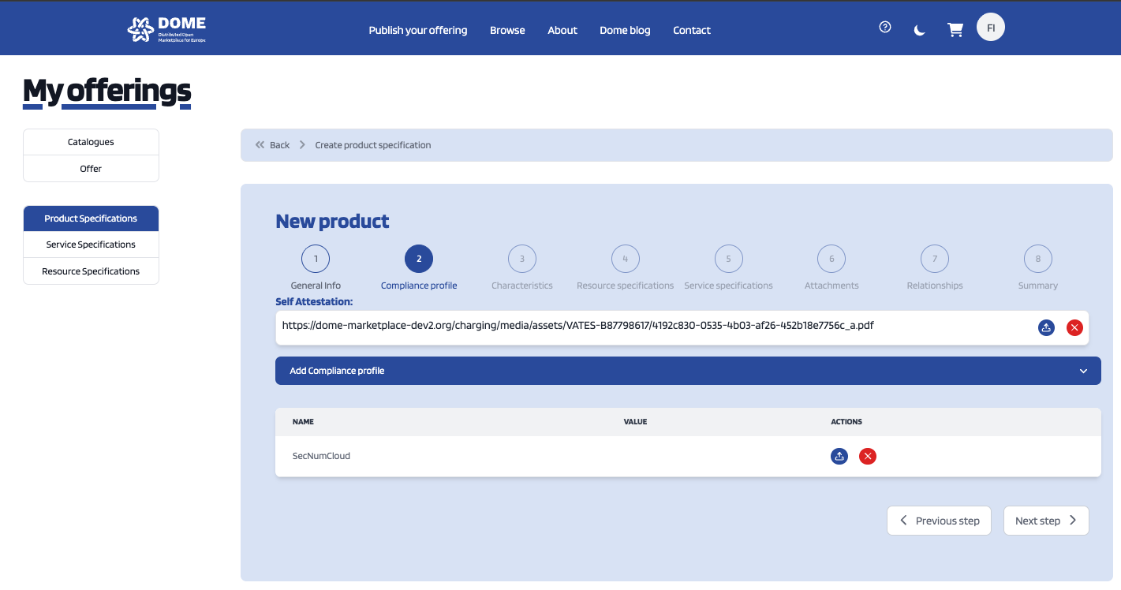Remove the Self Attestation file
This screenshot has height=590, width=1121.
click(1074, 327)
